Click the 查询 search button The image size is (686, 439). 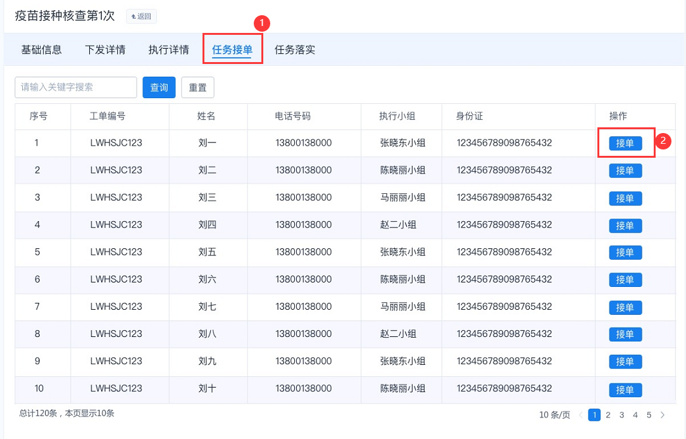159,87
